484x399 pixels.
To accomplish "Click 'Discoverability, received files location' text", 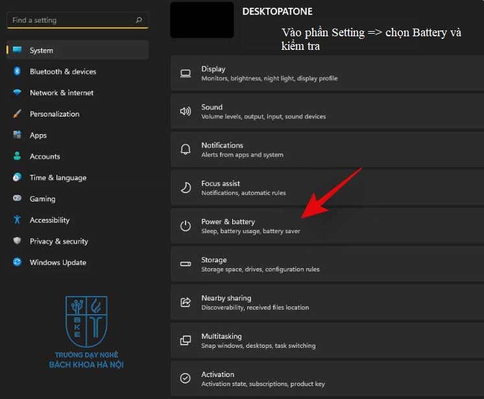I will click(x=255, y=308).
